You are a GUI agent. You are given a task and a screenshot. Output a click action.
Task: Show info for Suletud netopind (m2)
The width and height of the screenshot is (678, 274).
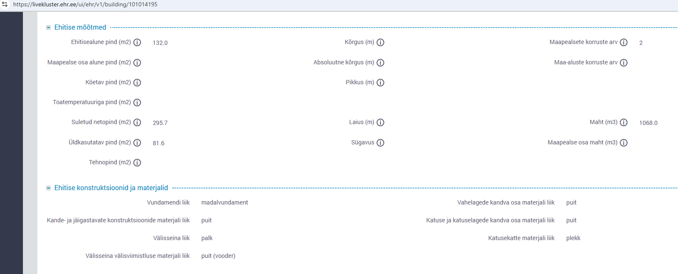(137, 122)
